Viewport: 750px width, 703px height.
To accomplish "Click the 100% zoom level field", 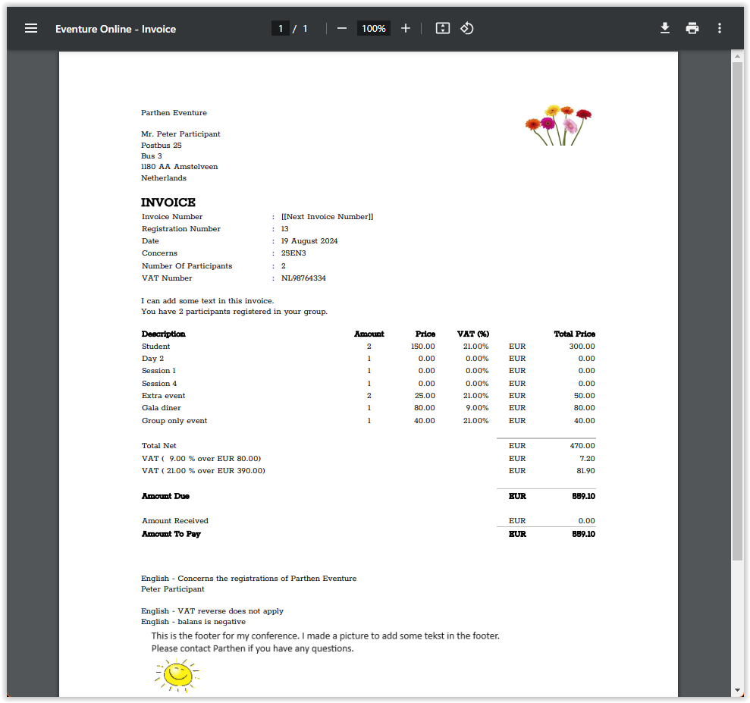I will [x=374, y=29].
